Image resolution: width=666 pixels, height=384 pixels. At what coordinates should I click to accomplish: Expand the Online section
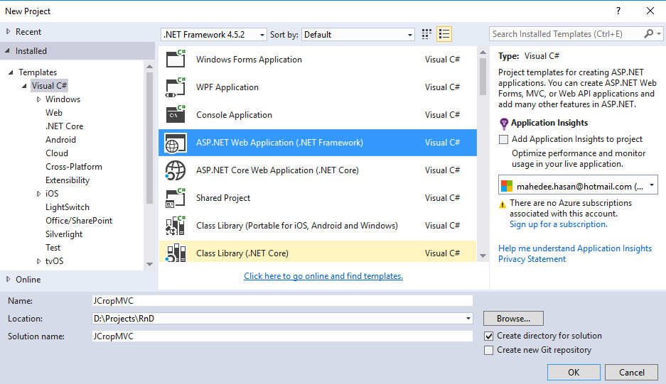point(8,279)
